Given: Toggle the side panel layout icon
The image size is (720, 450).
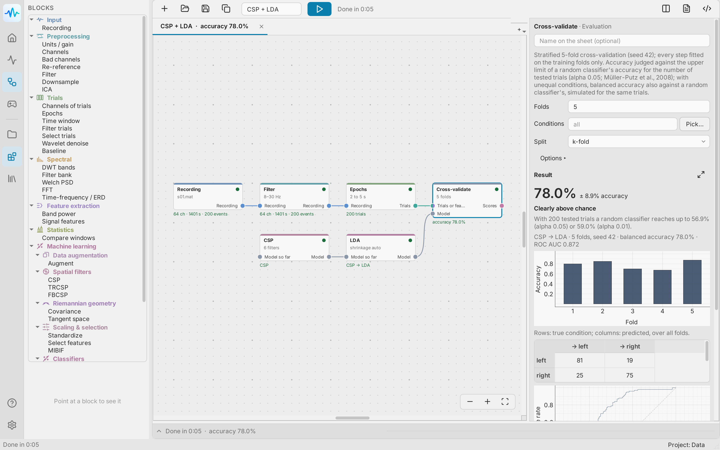Looking at the screenshot, I should coord(666,9).
